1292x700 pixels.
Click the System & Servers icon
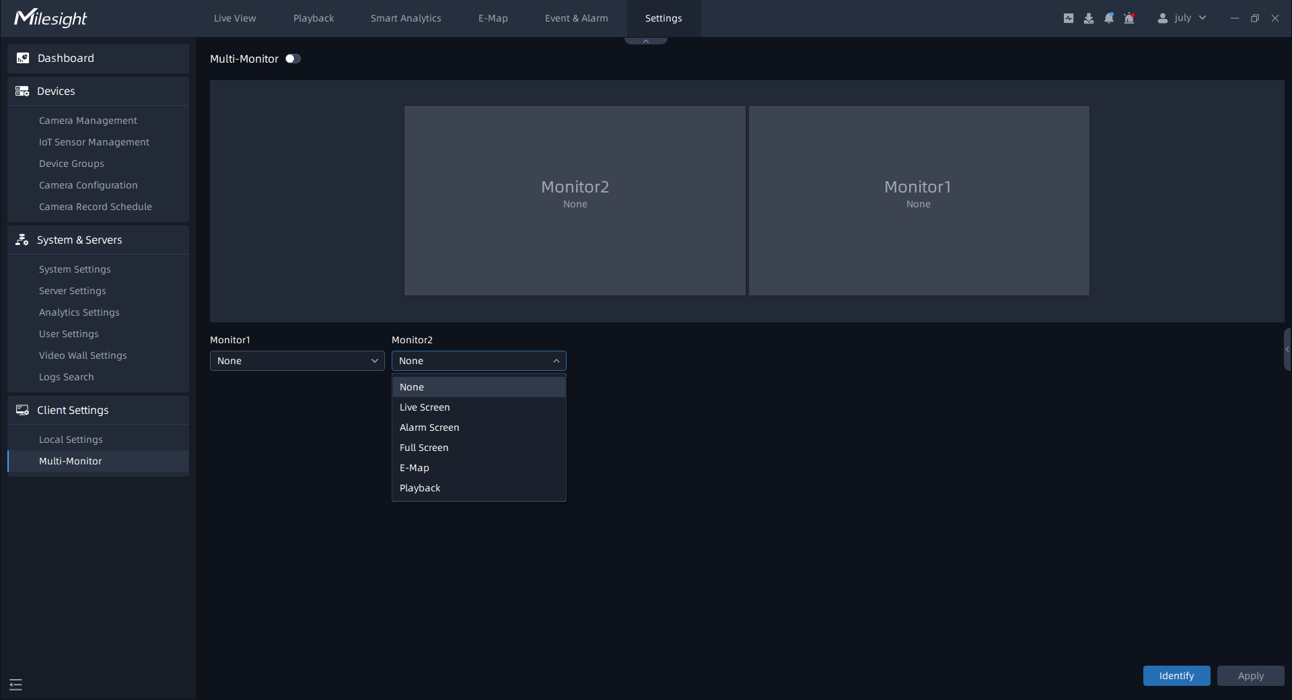click(22, 240)
